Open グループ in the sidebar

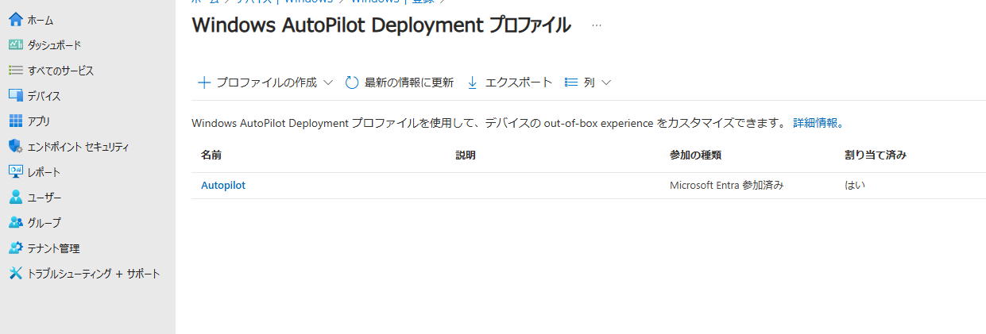(44, 223)
